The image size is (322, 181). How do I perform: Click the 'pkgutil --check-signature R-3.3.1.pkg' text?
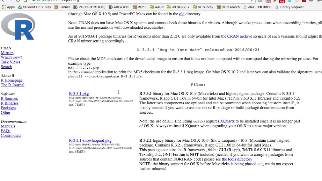(x=106, y=76)
